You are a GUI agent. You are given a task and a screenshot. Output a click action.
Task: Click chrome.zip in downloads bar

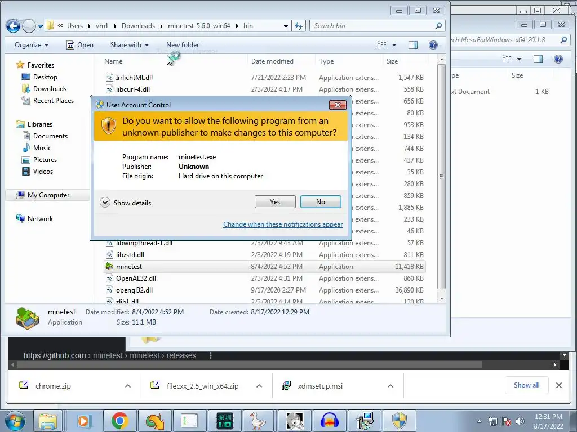coord(53,386)
